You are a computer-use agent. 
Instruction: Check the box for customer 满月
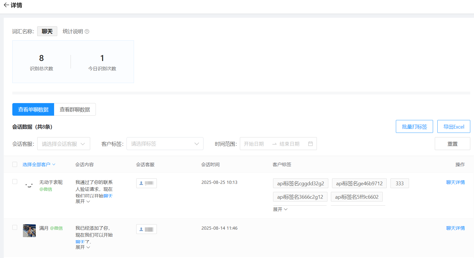[15, 227]
